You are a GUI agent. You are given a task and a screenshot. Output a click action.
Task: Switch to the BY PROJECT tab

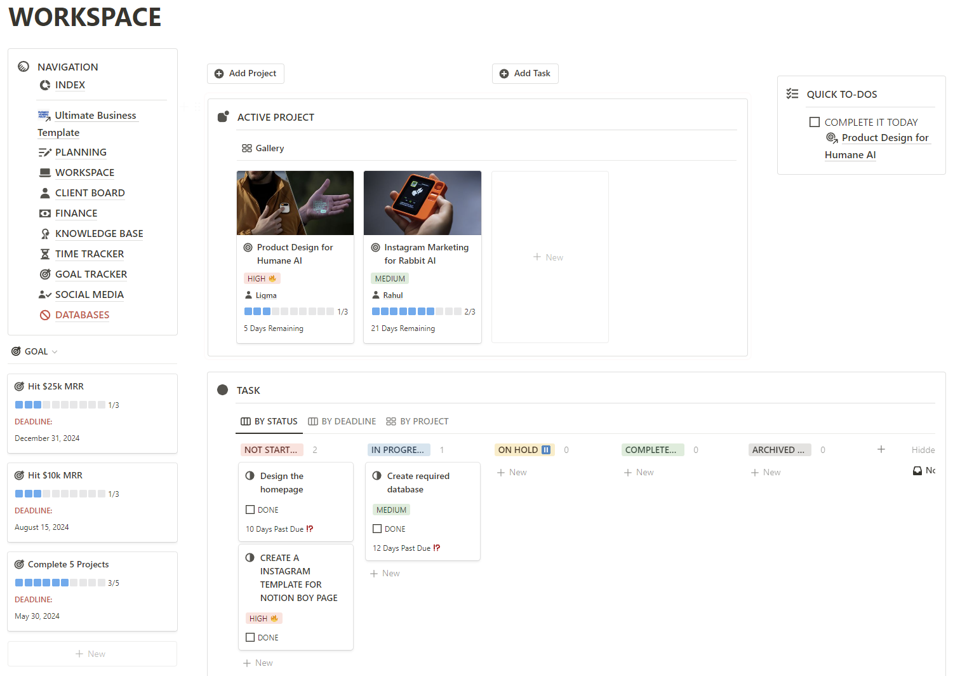417,421
